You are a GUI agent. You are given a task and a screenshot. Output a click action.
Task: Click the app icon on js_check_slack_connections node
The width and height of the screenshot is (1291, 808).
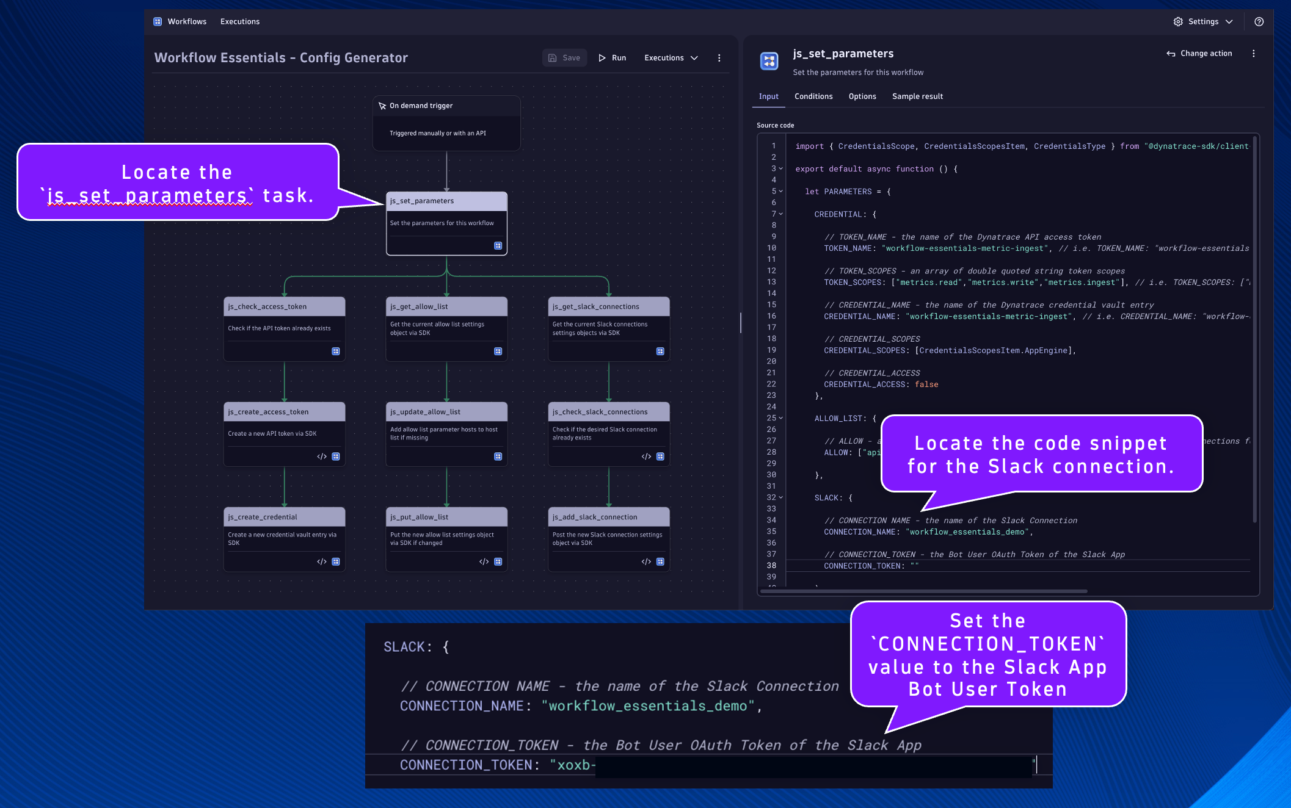[x=660, y=456]
